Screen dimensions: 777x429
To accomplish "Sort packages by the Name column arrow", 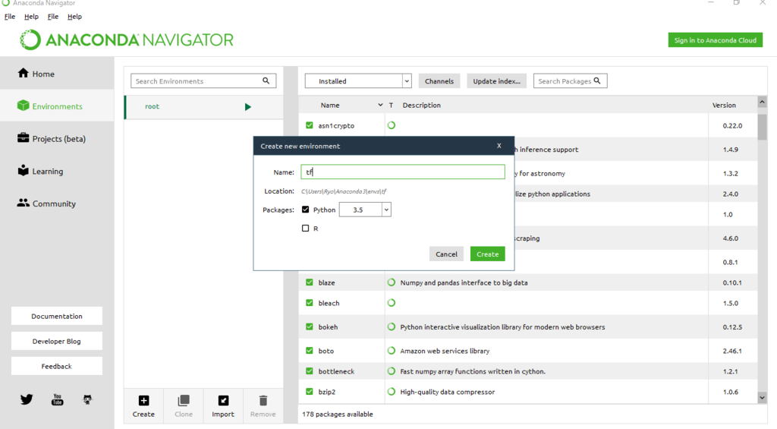I will (x=380, y=105).
